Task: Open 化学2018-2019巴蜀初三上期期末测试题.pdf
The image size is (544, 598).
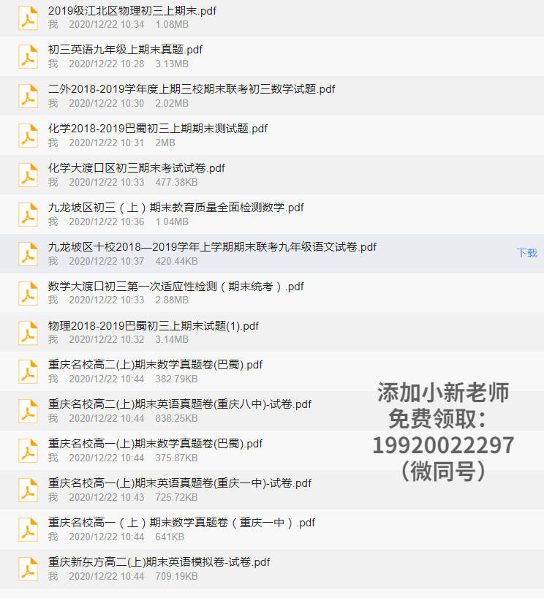Action: 157,129
